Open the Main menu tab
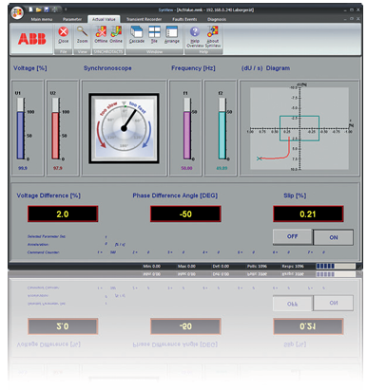 pos(42,19)
